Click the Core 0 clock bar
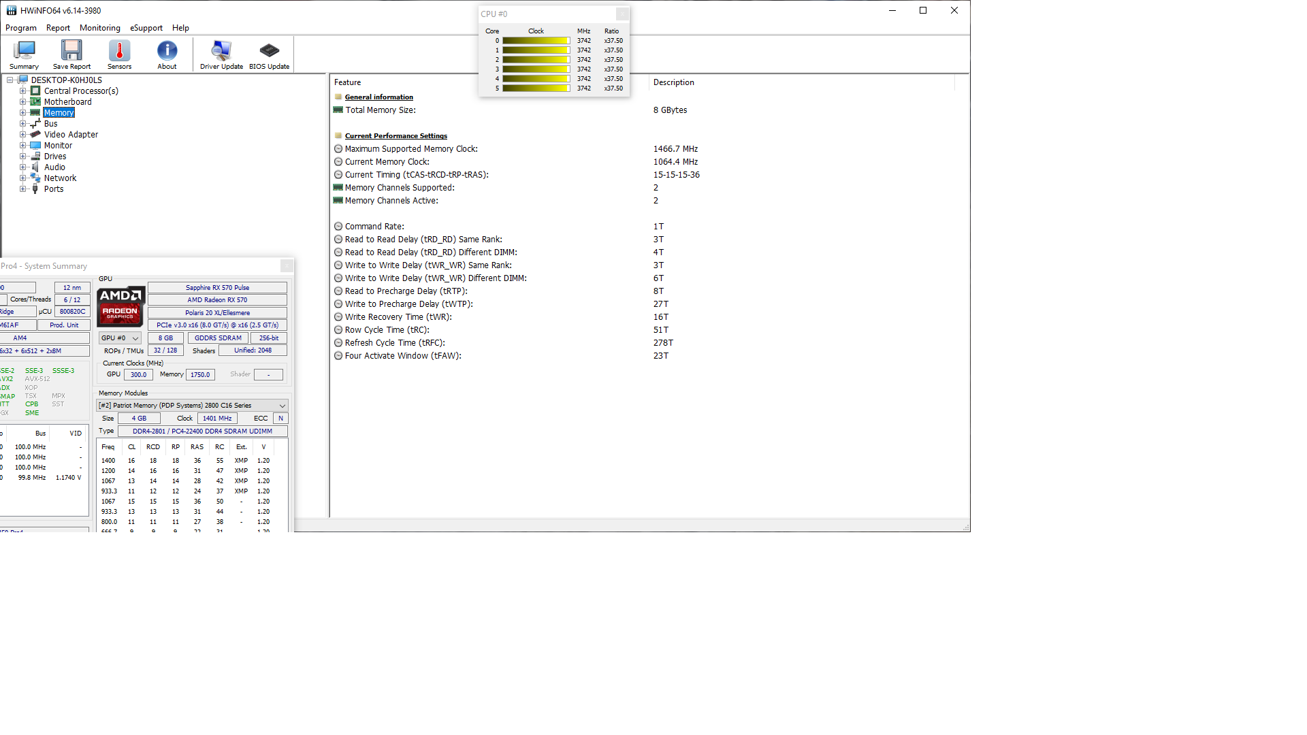 536,41
